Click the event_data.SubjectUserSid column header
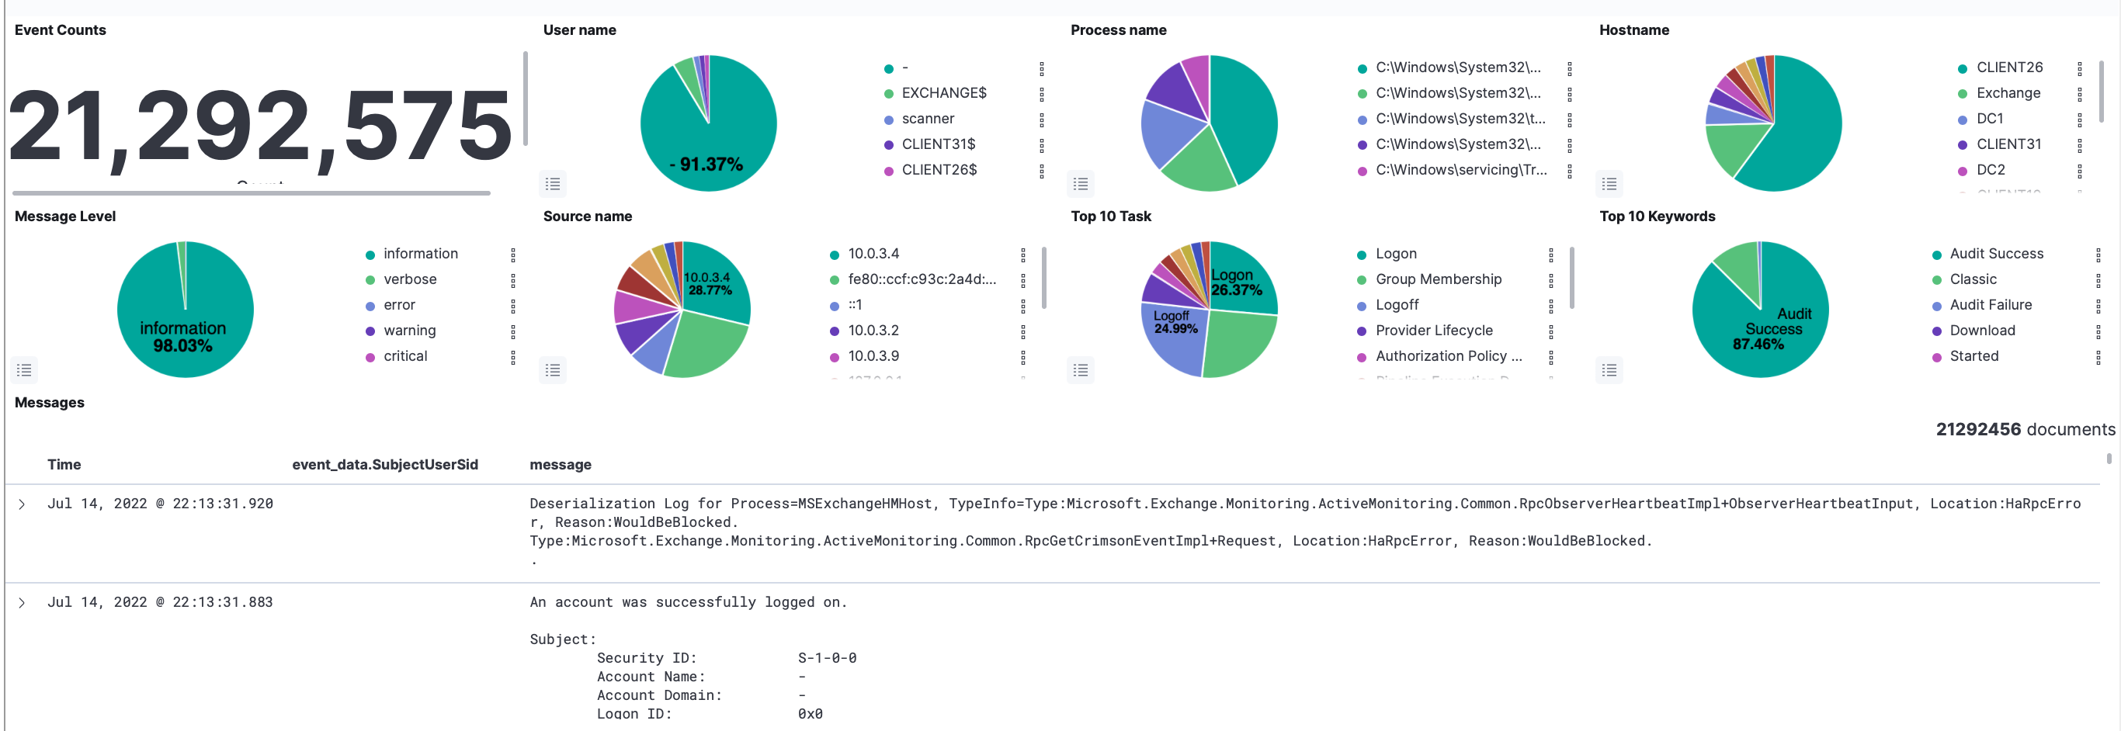Image resolution: width=2121 pixels, height=731 pixels. click(x=384, y=464)
